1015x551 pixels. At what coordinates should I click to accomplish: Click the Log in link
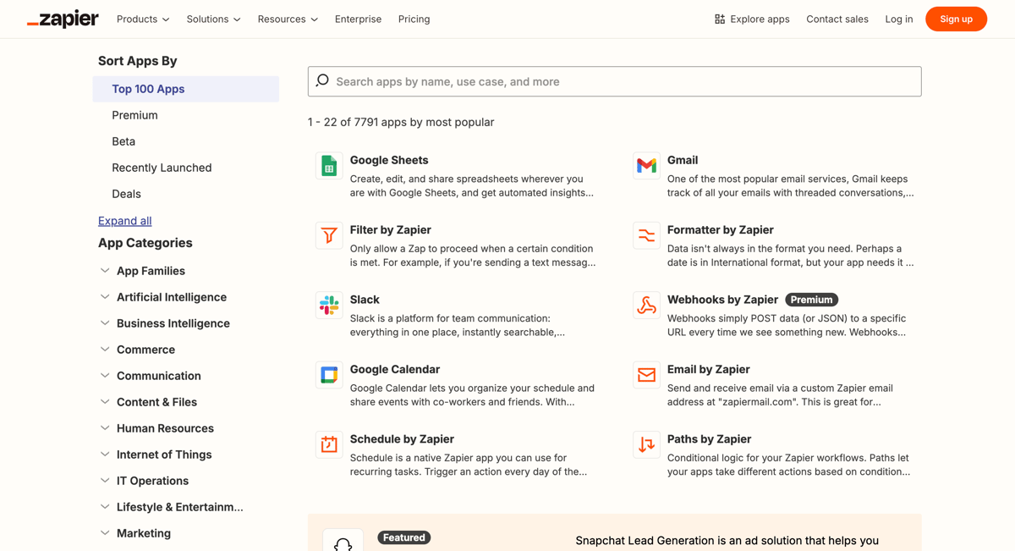coord(899,19)
